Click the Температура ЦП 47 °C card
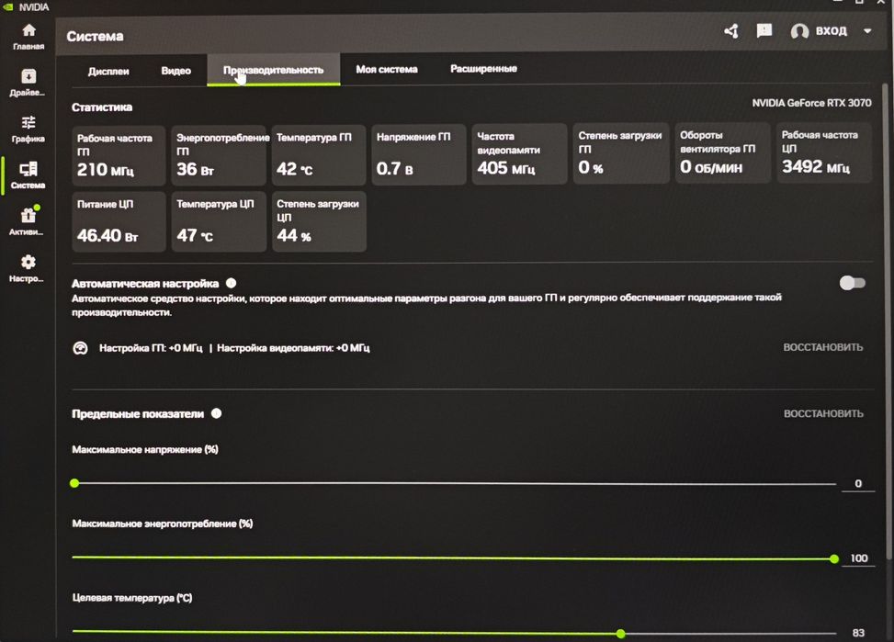The image size is (894, 642). click(219, 221)
